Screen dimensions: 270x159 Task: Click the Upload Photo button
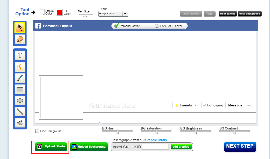click(51, 147)
